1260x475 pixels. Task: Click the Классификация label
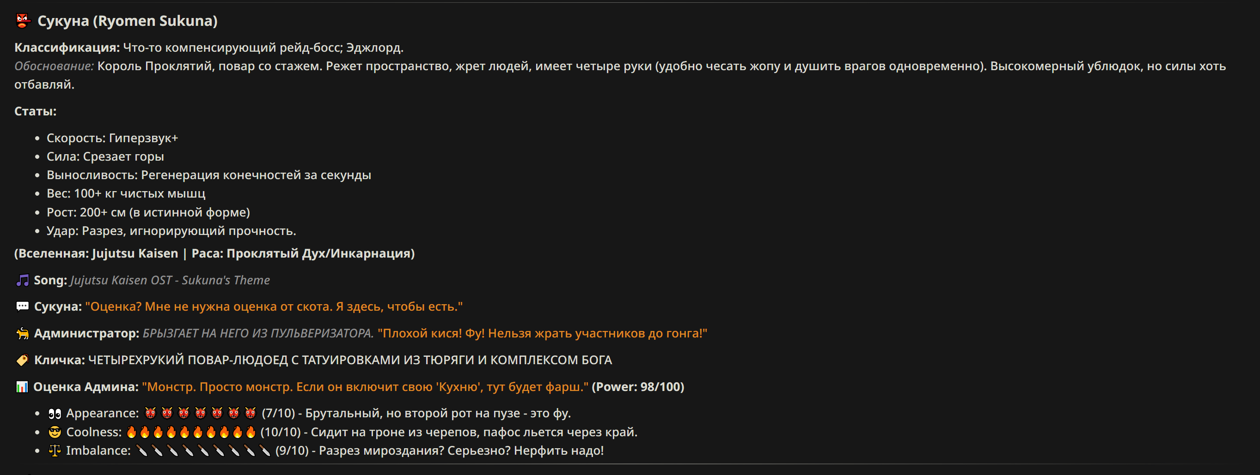67,48
